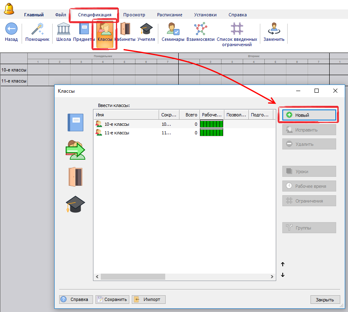This screenshot has height=312, width=348.
Task: Open the Расписание tab
Action: click(170, 15)
